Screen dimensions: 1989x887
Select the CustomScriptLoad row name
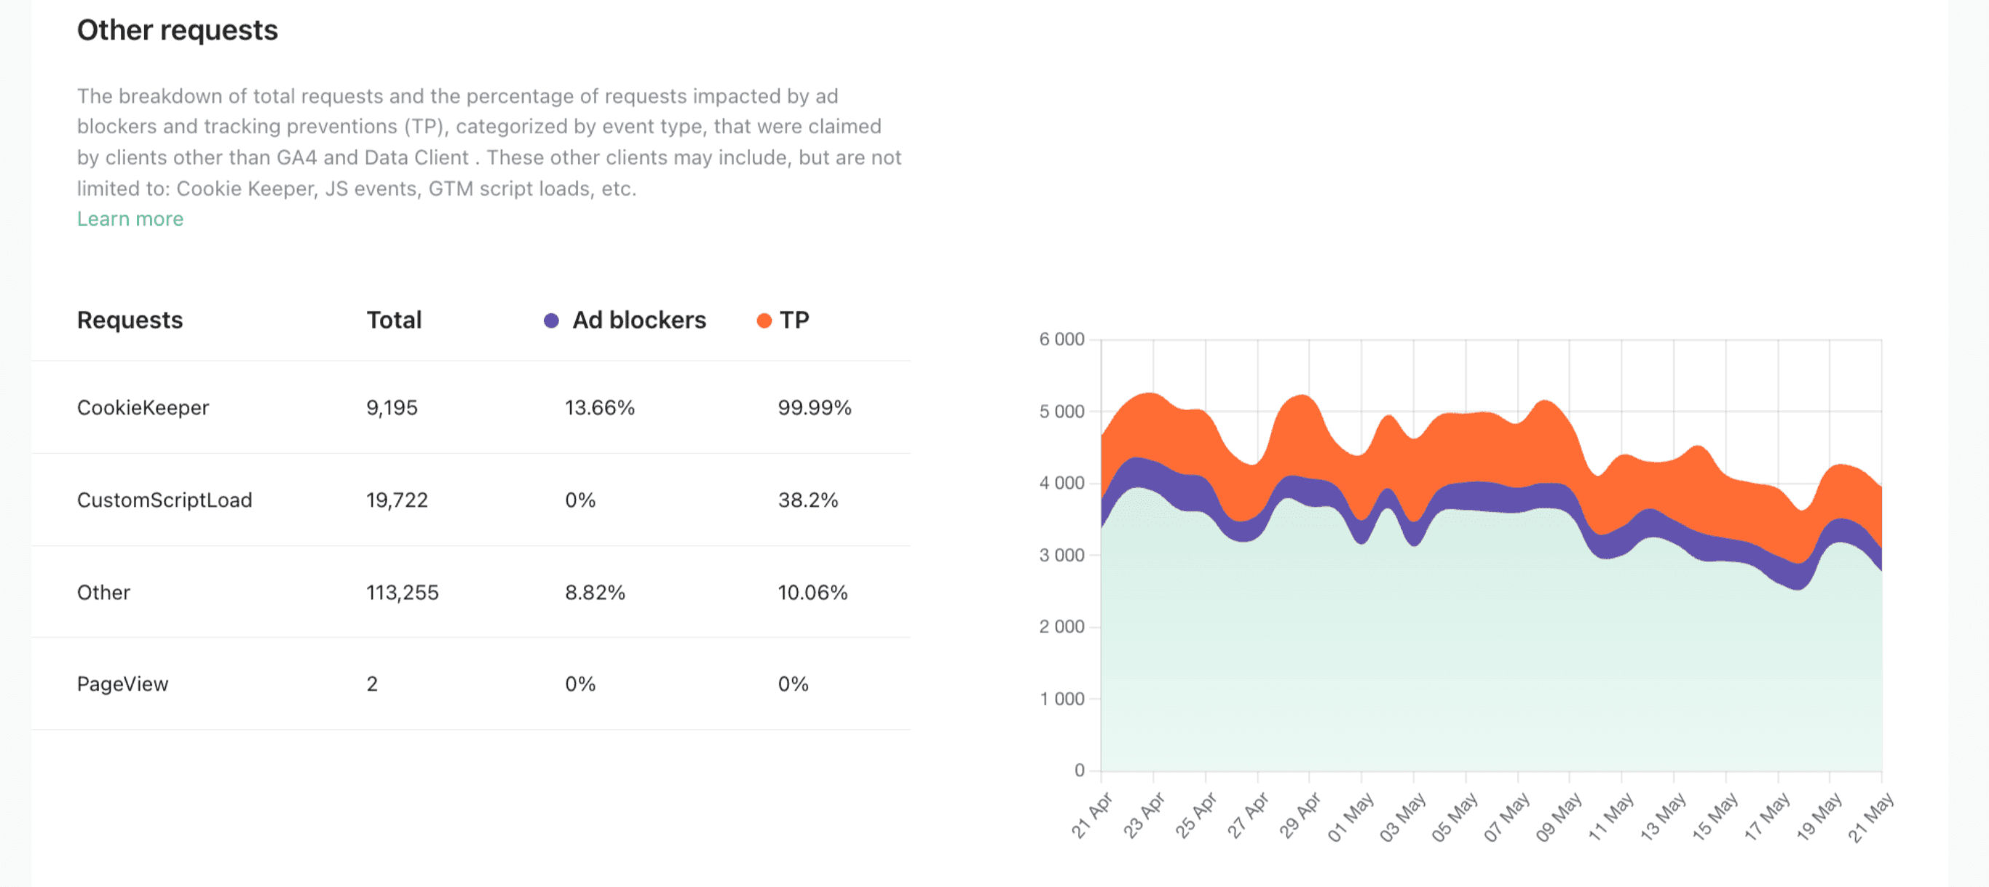[x=165, y=500]
